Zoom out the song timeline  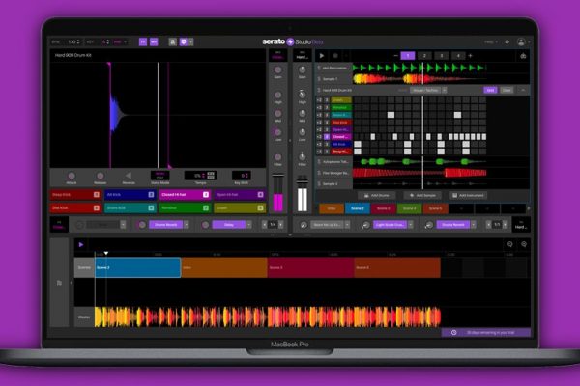click(510, 244)
